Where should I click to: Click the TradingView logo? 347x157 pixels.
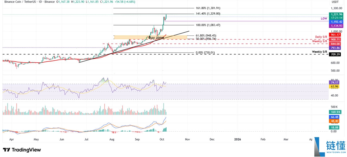pyautogui.click(x=22, y=150)
